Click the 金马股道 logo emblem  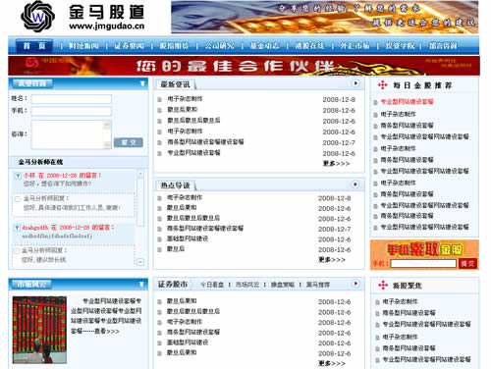point(37,17)
